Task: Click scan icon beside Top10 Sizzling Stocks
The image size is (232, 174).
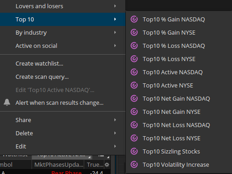Action: [134, 151]
